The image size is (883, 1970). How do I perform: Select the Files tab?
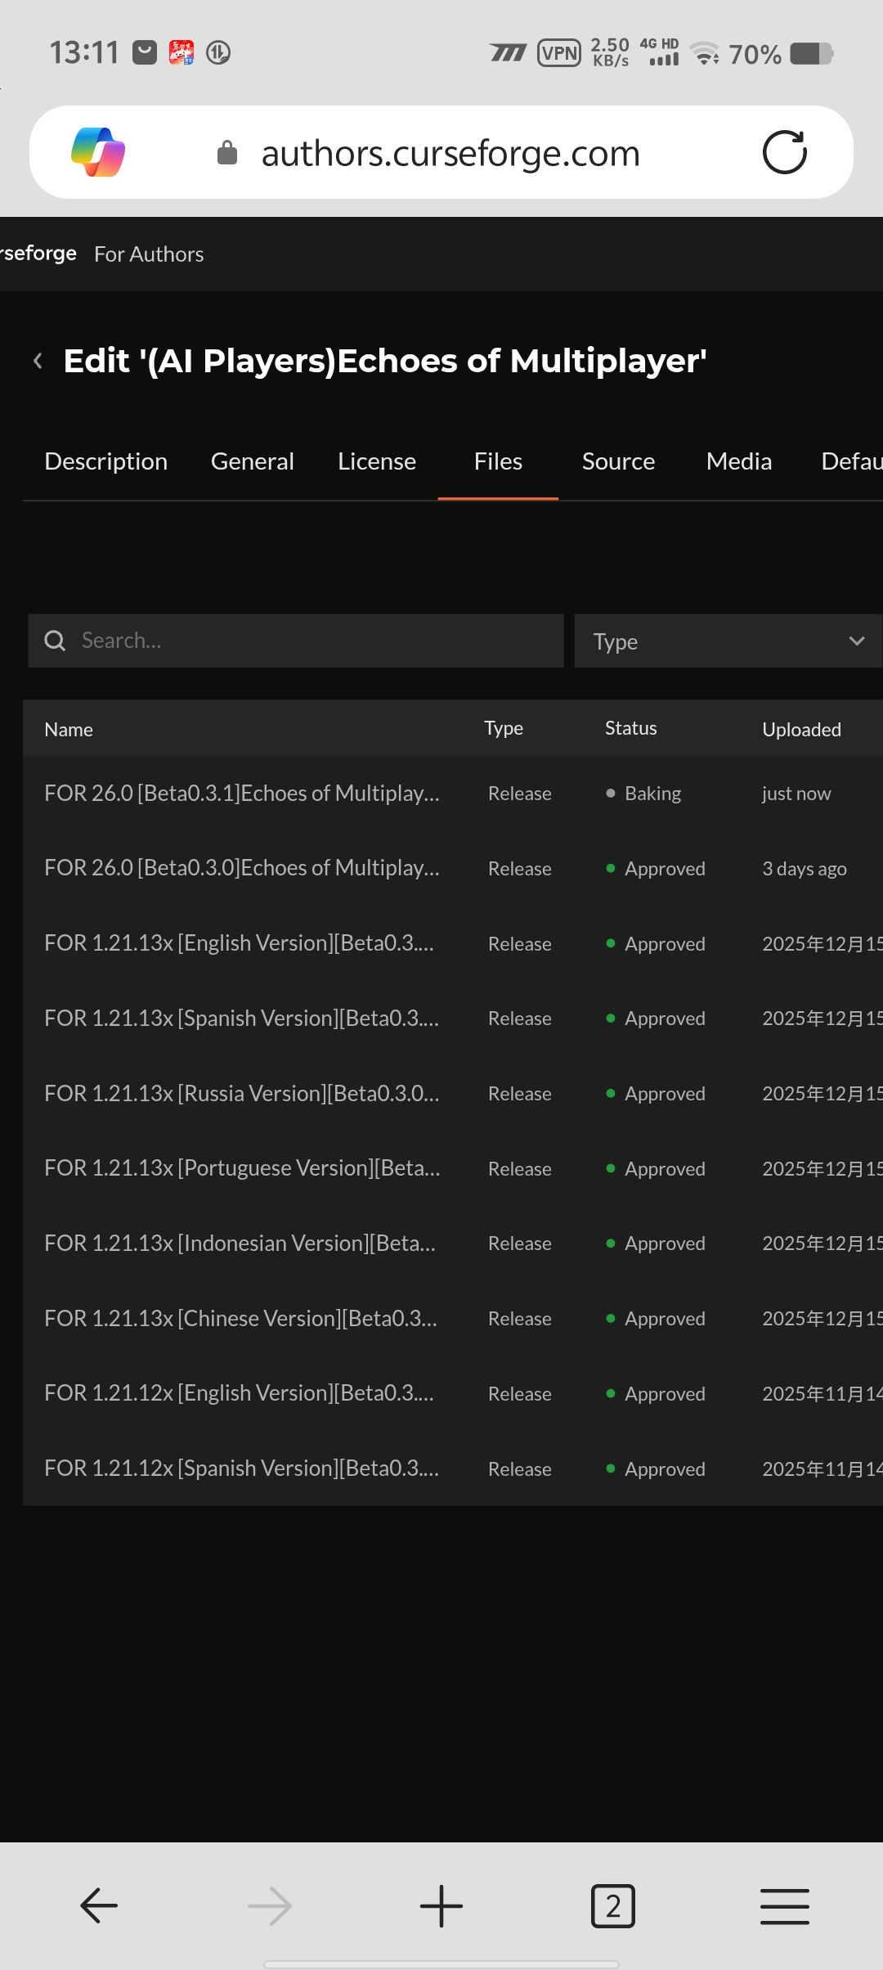pos(498,461)
